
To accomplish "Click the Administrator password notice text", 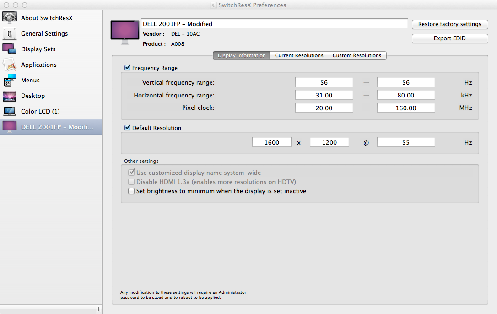I will coord(183,295).
